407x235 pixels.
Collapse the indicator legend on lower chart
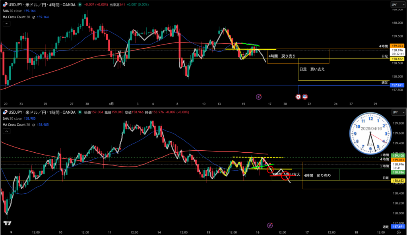6,132
